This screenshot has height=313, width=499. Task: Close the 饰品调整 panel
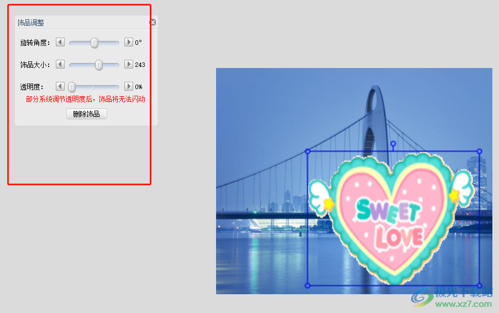[x=153, y=22]
